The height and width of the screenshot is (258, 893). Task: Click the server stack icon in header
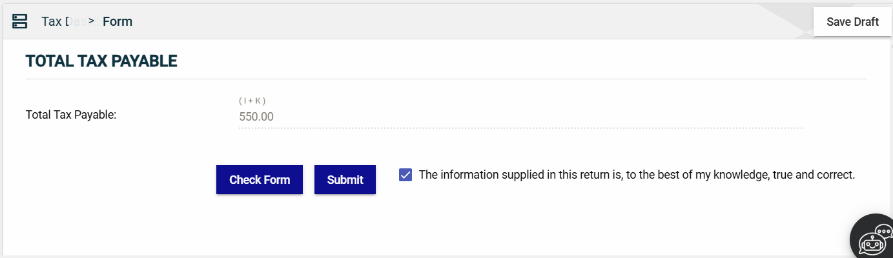pyautogui.click(x=19, y=21)
